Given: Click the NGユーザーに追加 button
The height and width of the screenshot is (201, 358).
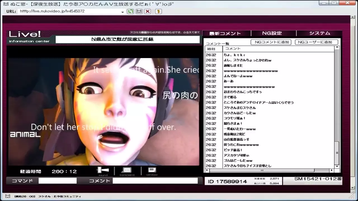Looking at the screenshot, I should tap(316, 42).
